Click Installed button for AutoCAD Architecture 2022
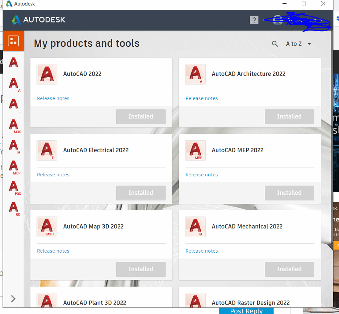Screen dimensions: 339x314 point(289,117)
